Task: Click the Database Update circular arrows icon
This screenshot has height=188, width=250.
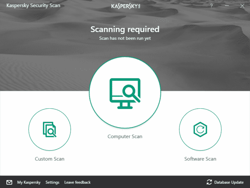Action: pos(209,182)
